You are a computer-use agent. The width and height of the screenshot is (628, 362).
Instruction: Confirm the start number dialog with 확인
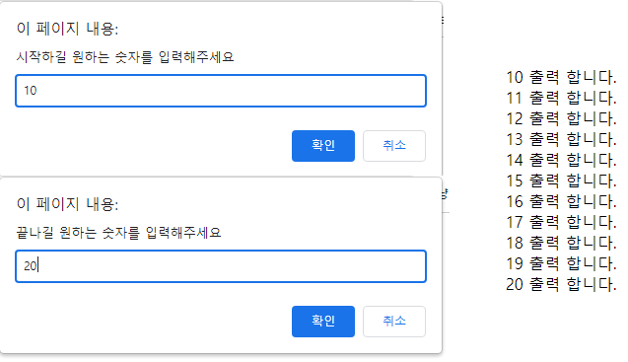[x=323, y=146]
